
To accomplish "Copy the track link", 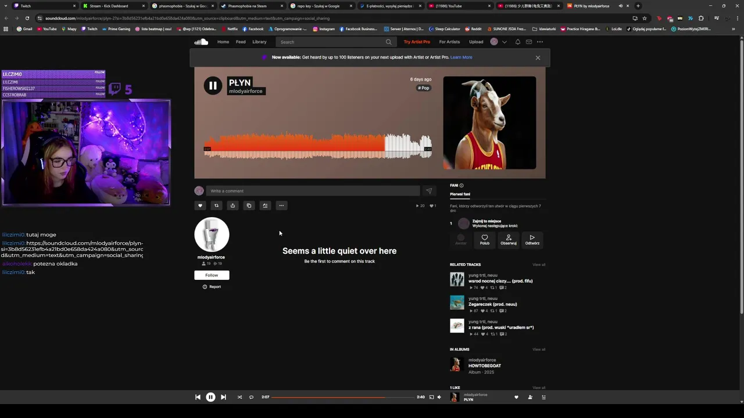I will tap(249, 206).
